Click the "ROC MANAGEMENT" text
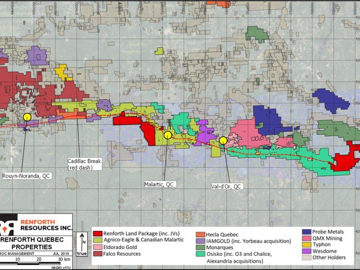360x270 pixels. (x=17, y=254)
